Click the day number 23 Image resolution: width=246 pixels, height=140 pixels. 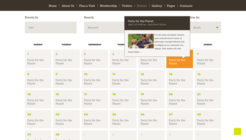click(x=57, y=114)
